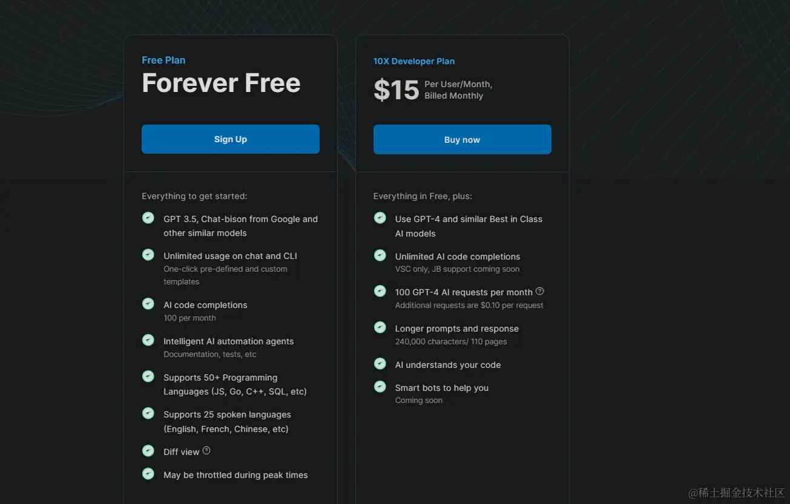Click checkmark beside AI understands your code
Image resolution: width=790 pixels, height=504 pixels.
(x=380, y=364)
